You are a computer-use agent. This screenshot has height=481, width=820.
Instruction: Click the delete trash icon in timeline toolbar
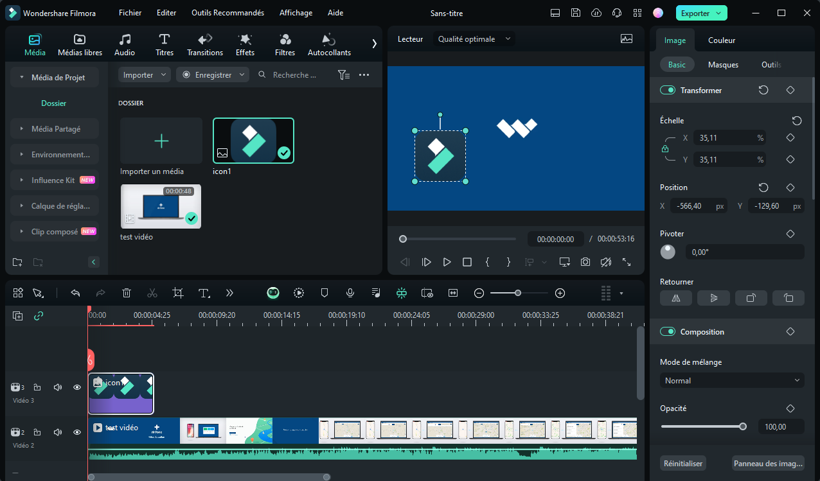127,293
